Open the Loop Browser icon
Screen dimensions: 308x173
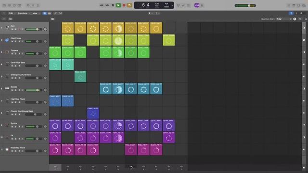coord(299,5)
